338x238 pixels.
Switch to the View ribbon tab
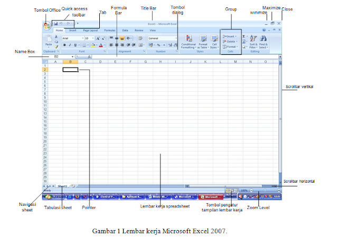153,31
